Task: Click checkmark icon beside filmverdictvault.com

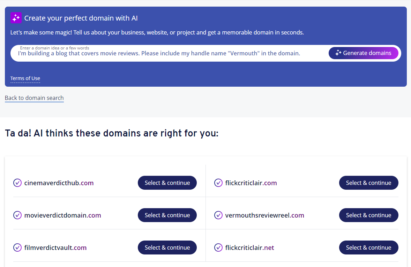Action: tap(17, 248)
